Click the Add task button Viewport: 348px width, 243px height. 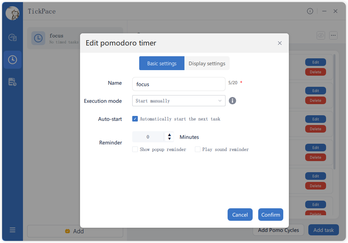pyautogui.click(x=323, y=230)
